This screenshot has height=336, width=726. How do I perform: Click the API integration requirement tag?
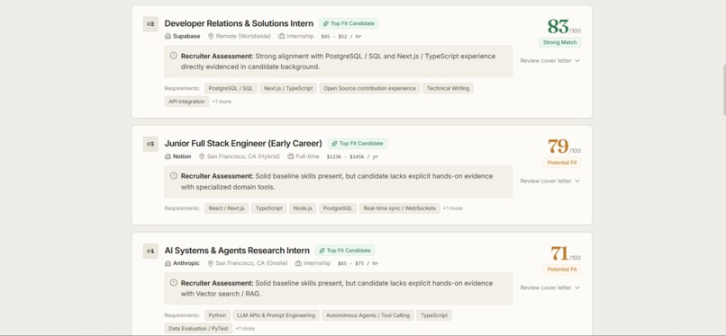coord(186,102)
